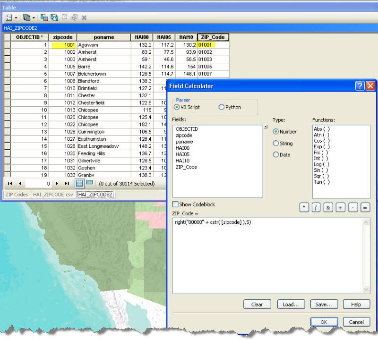Click the Load... button
Image resolution: width=378 pixels, height=340 pixels.
(291, 304)
